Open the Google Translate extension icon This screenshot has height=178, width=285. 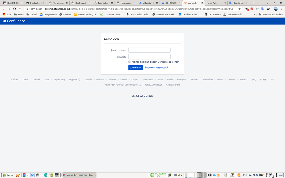[x=263, y=9]
